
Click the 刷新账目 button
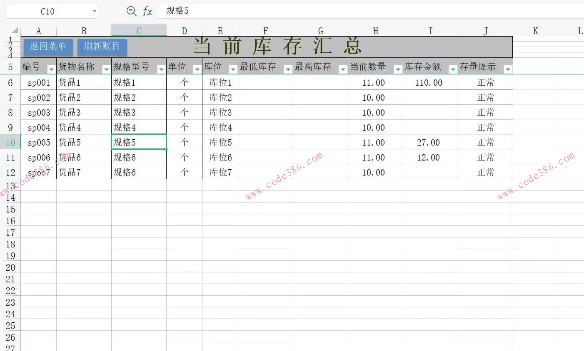pos(102,47)
